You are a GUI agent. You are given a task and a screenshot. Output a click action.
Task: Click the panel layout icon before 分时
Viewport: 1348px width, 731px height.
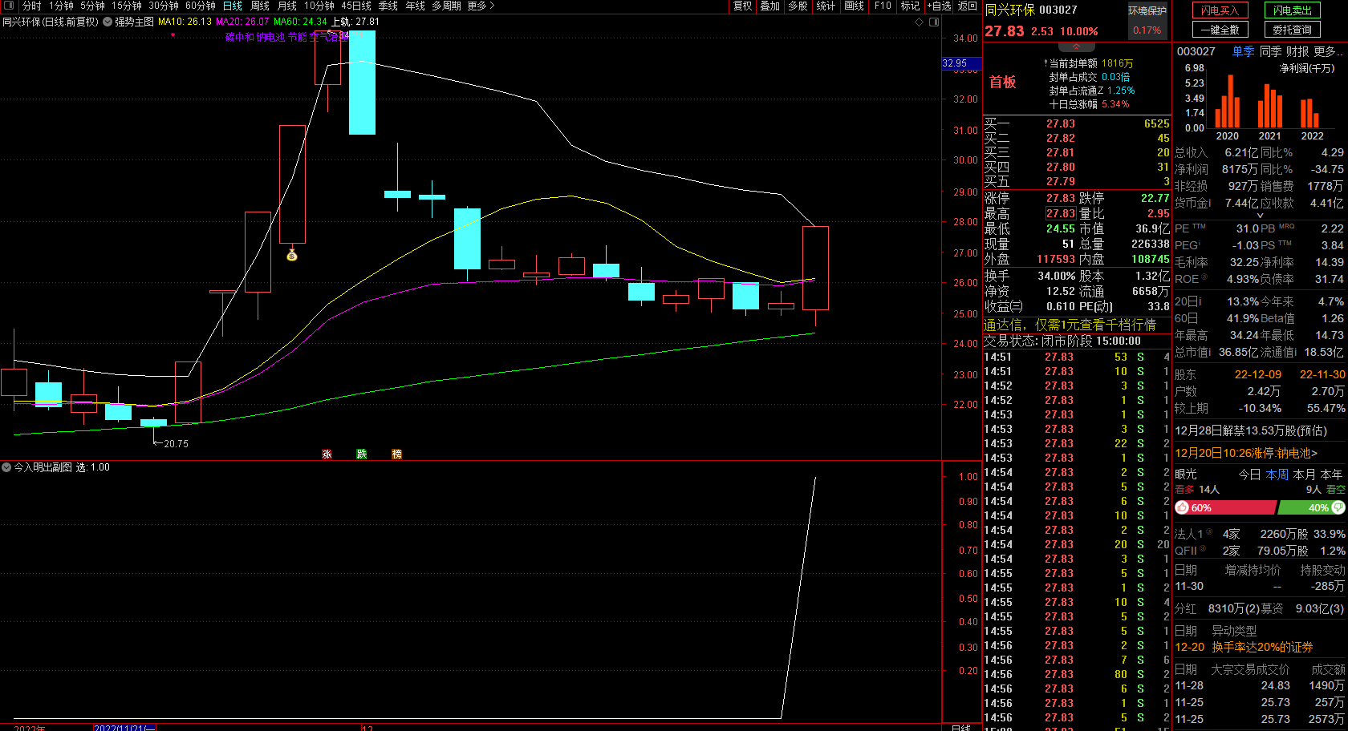pyautogui.click(x=10, y=6)
